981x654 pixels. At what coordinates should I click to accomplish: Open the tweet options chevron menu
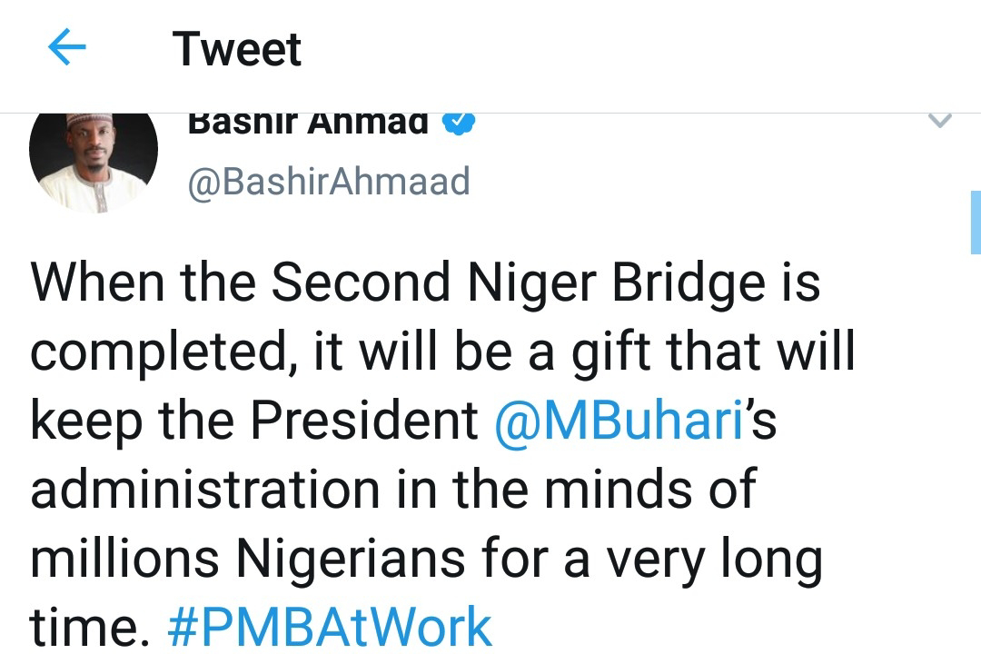tap(940, 121)
